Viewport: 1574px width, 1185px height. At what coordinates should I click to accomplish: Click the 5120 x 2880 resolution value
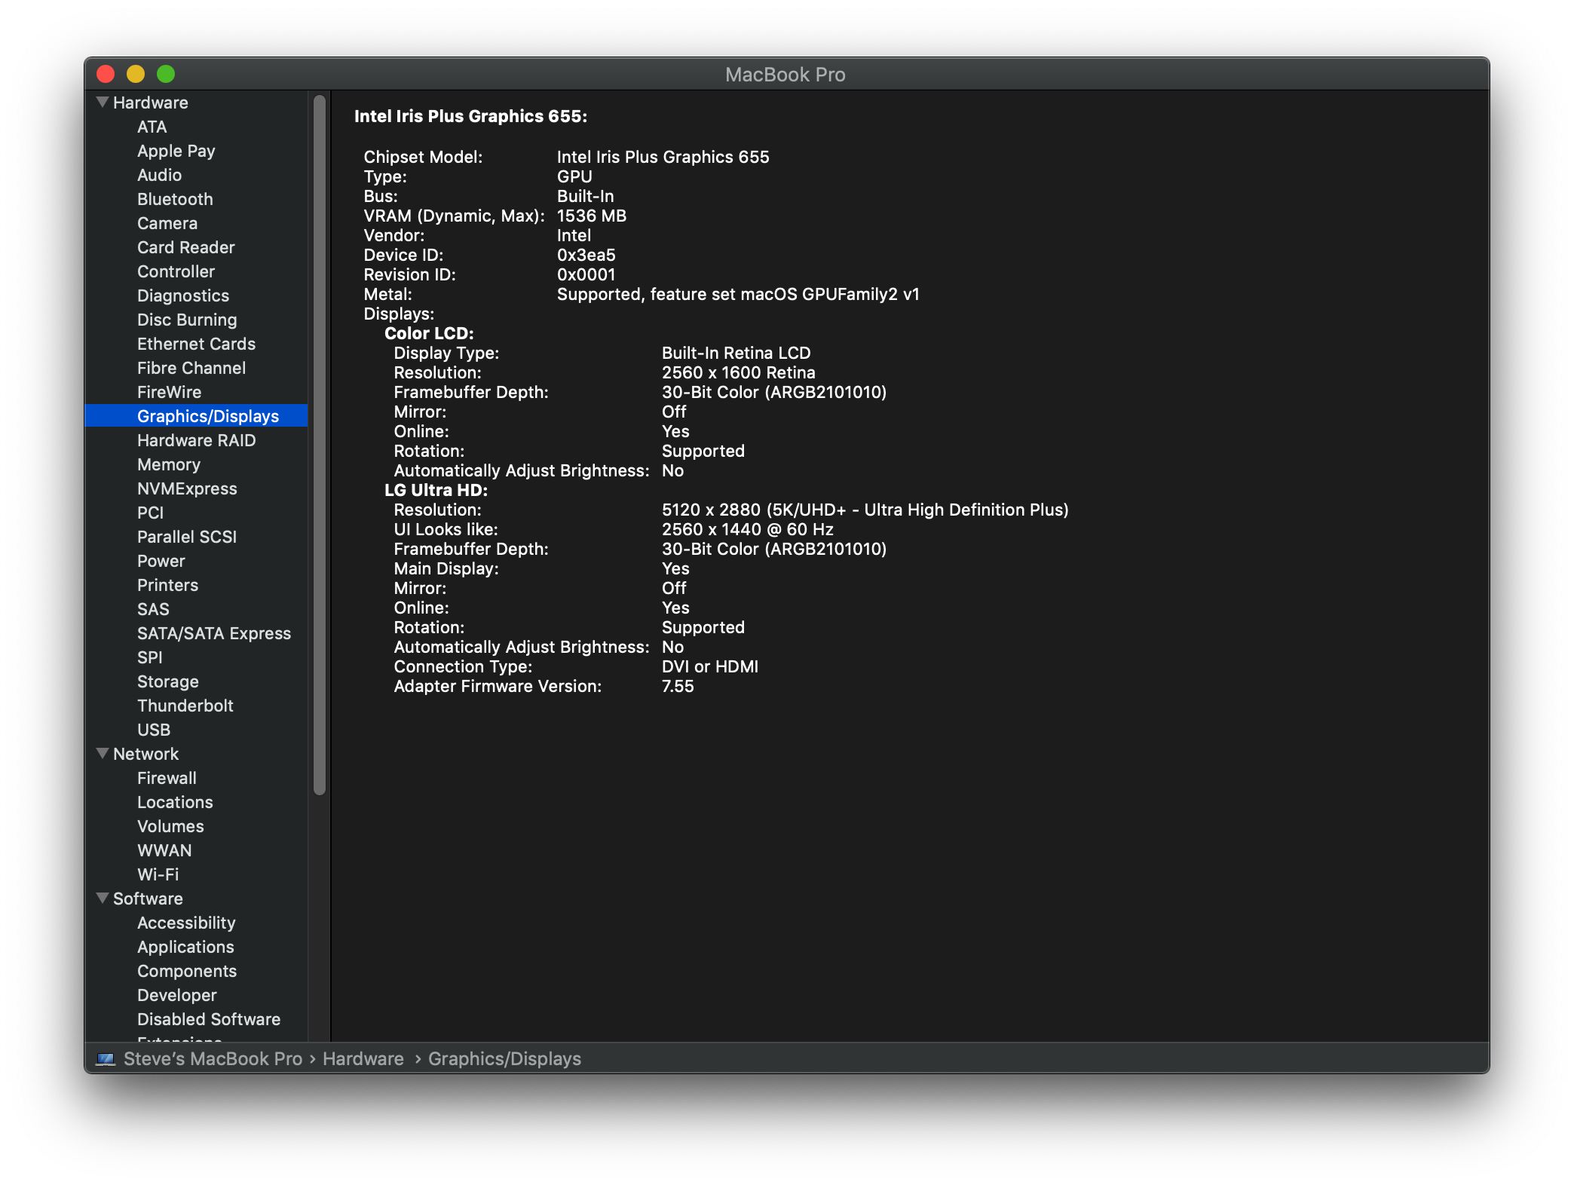click(865, 510)
